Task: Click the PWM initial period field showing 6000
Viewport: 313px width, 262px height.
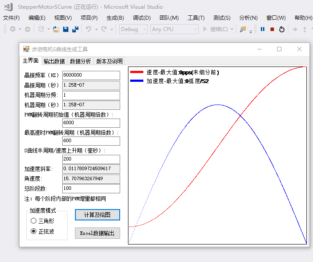Action: click(91, 123)
